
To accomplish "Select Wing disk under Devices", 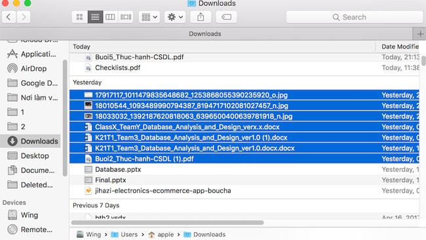I will [29, 215].
